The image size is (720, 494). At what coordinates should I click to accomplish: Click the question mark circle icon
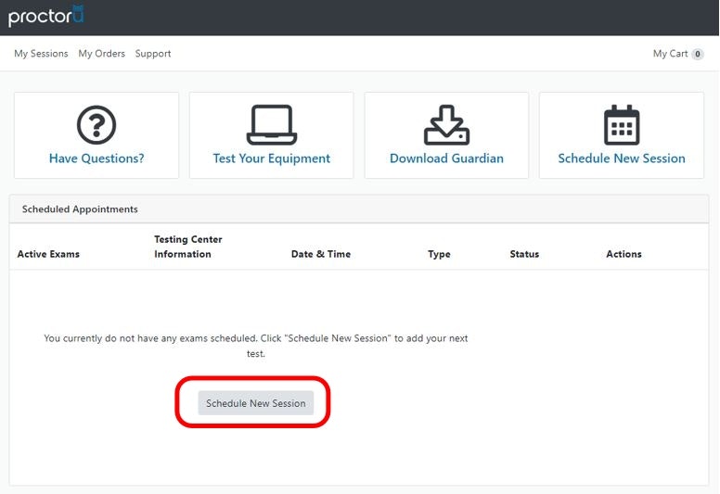[96, 124]
